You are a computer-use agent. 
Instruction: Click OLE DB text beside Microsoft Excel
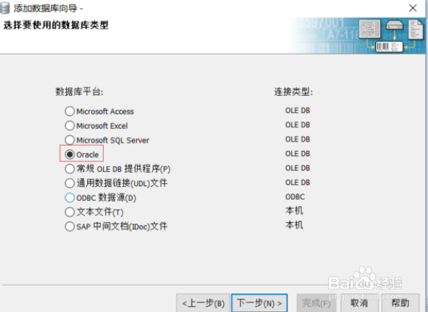[x=297, y=125]
